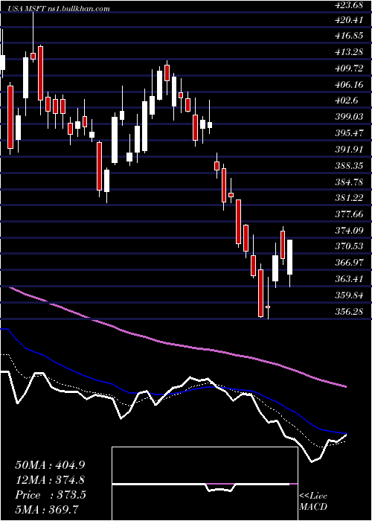Viewport: 372px width, 521px height.
Task: Click the 384.78 price axis label
Action: tap(349, 182)
